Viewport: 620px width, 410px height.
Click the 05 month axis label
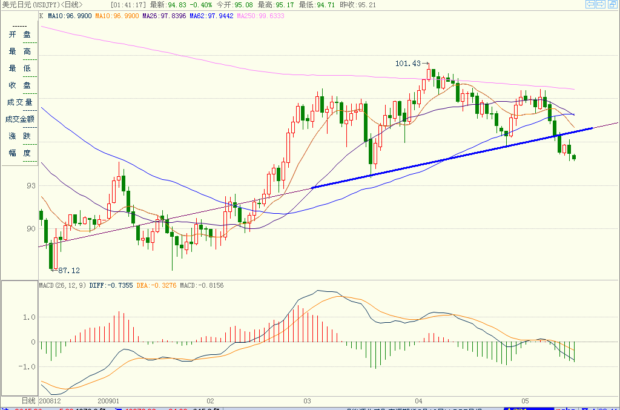(x=525, y=401)
